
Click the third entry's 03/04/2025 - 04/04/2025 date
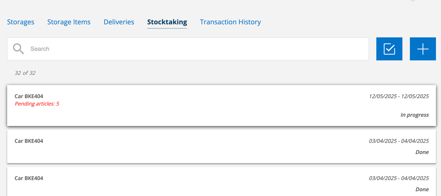[x=399, y=178]
